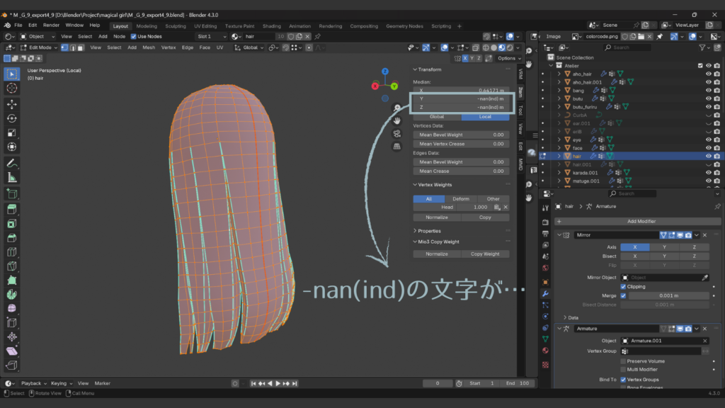Click the Pan view hand icon
Screen dimensions: 725x408
click(398, 120)
